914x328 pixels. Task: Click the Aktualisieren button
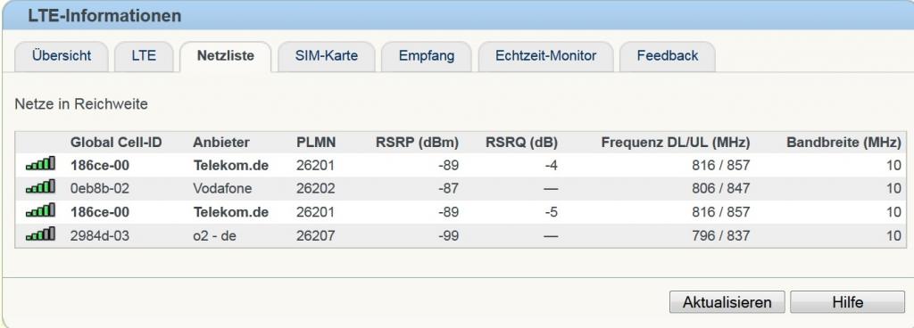727,302
